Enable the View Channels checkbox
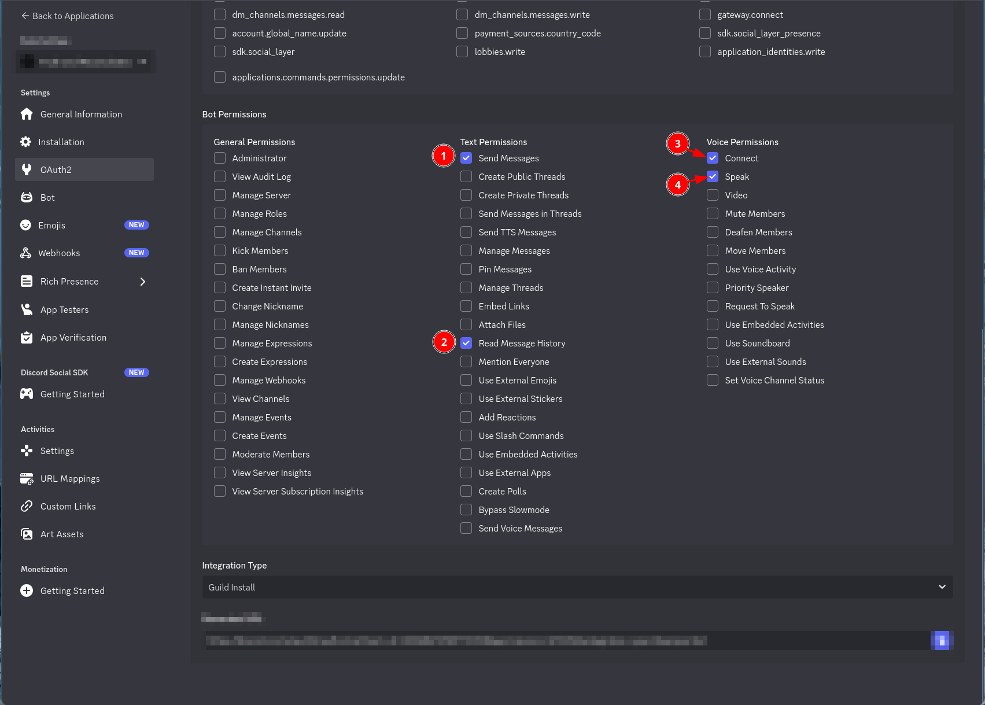The height and width of the screenshot is (705, 985). [x=220, y=398]
